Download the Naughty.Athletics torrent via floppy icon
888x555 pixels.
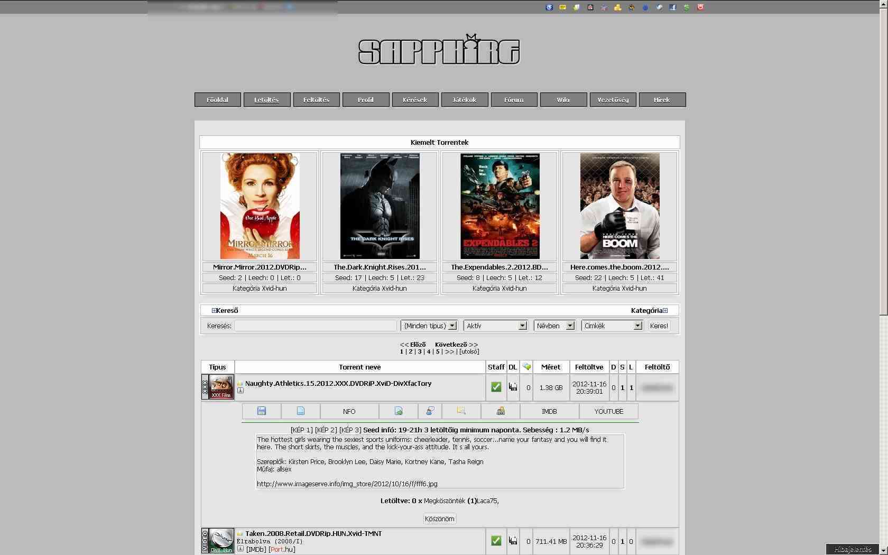point(513,387)
